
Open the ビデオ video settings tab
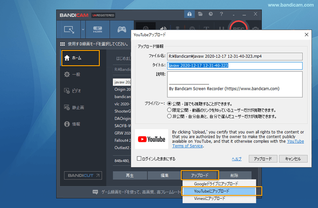[72, 91]
